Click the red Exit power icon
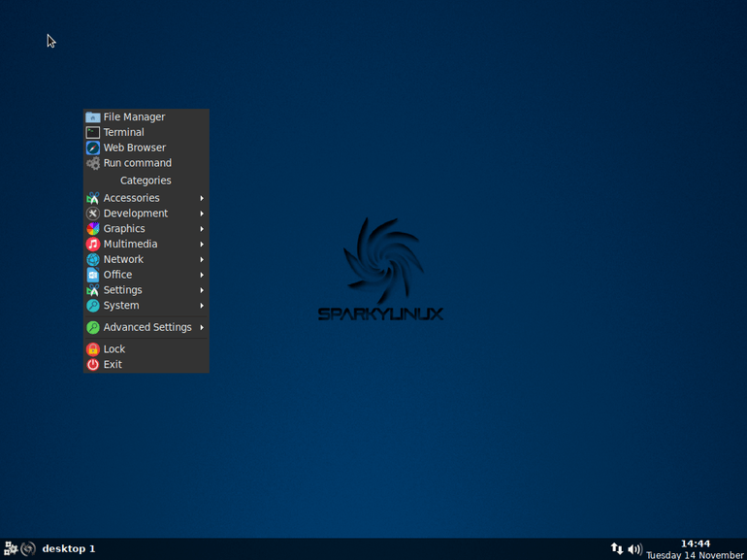The height and width of the screenshot is (560, 747). pyautogui.click(x=93, y=365)
